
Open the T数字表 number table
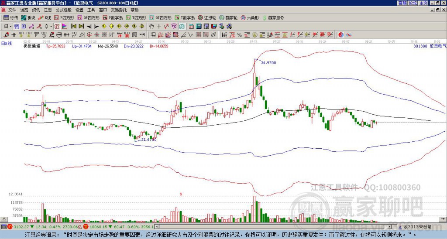tap(185, 17)
